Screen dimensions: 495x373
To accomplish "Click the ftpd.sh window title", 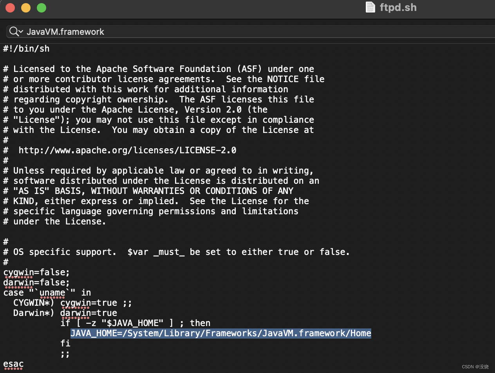I will [397, 7].
